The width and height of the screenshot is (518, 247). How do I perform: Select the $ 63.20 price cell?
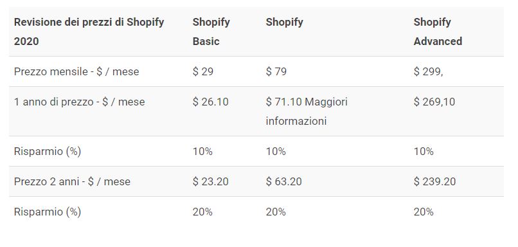point(284,181)
